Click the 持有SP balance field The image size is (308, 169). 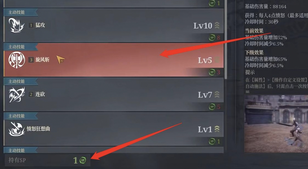coord(47,160)
